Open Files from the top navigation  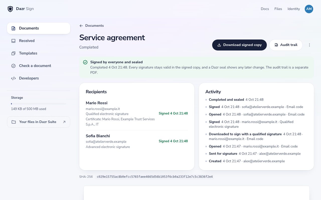(x=278, y=9)
